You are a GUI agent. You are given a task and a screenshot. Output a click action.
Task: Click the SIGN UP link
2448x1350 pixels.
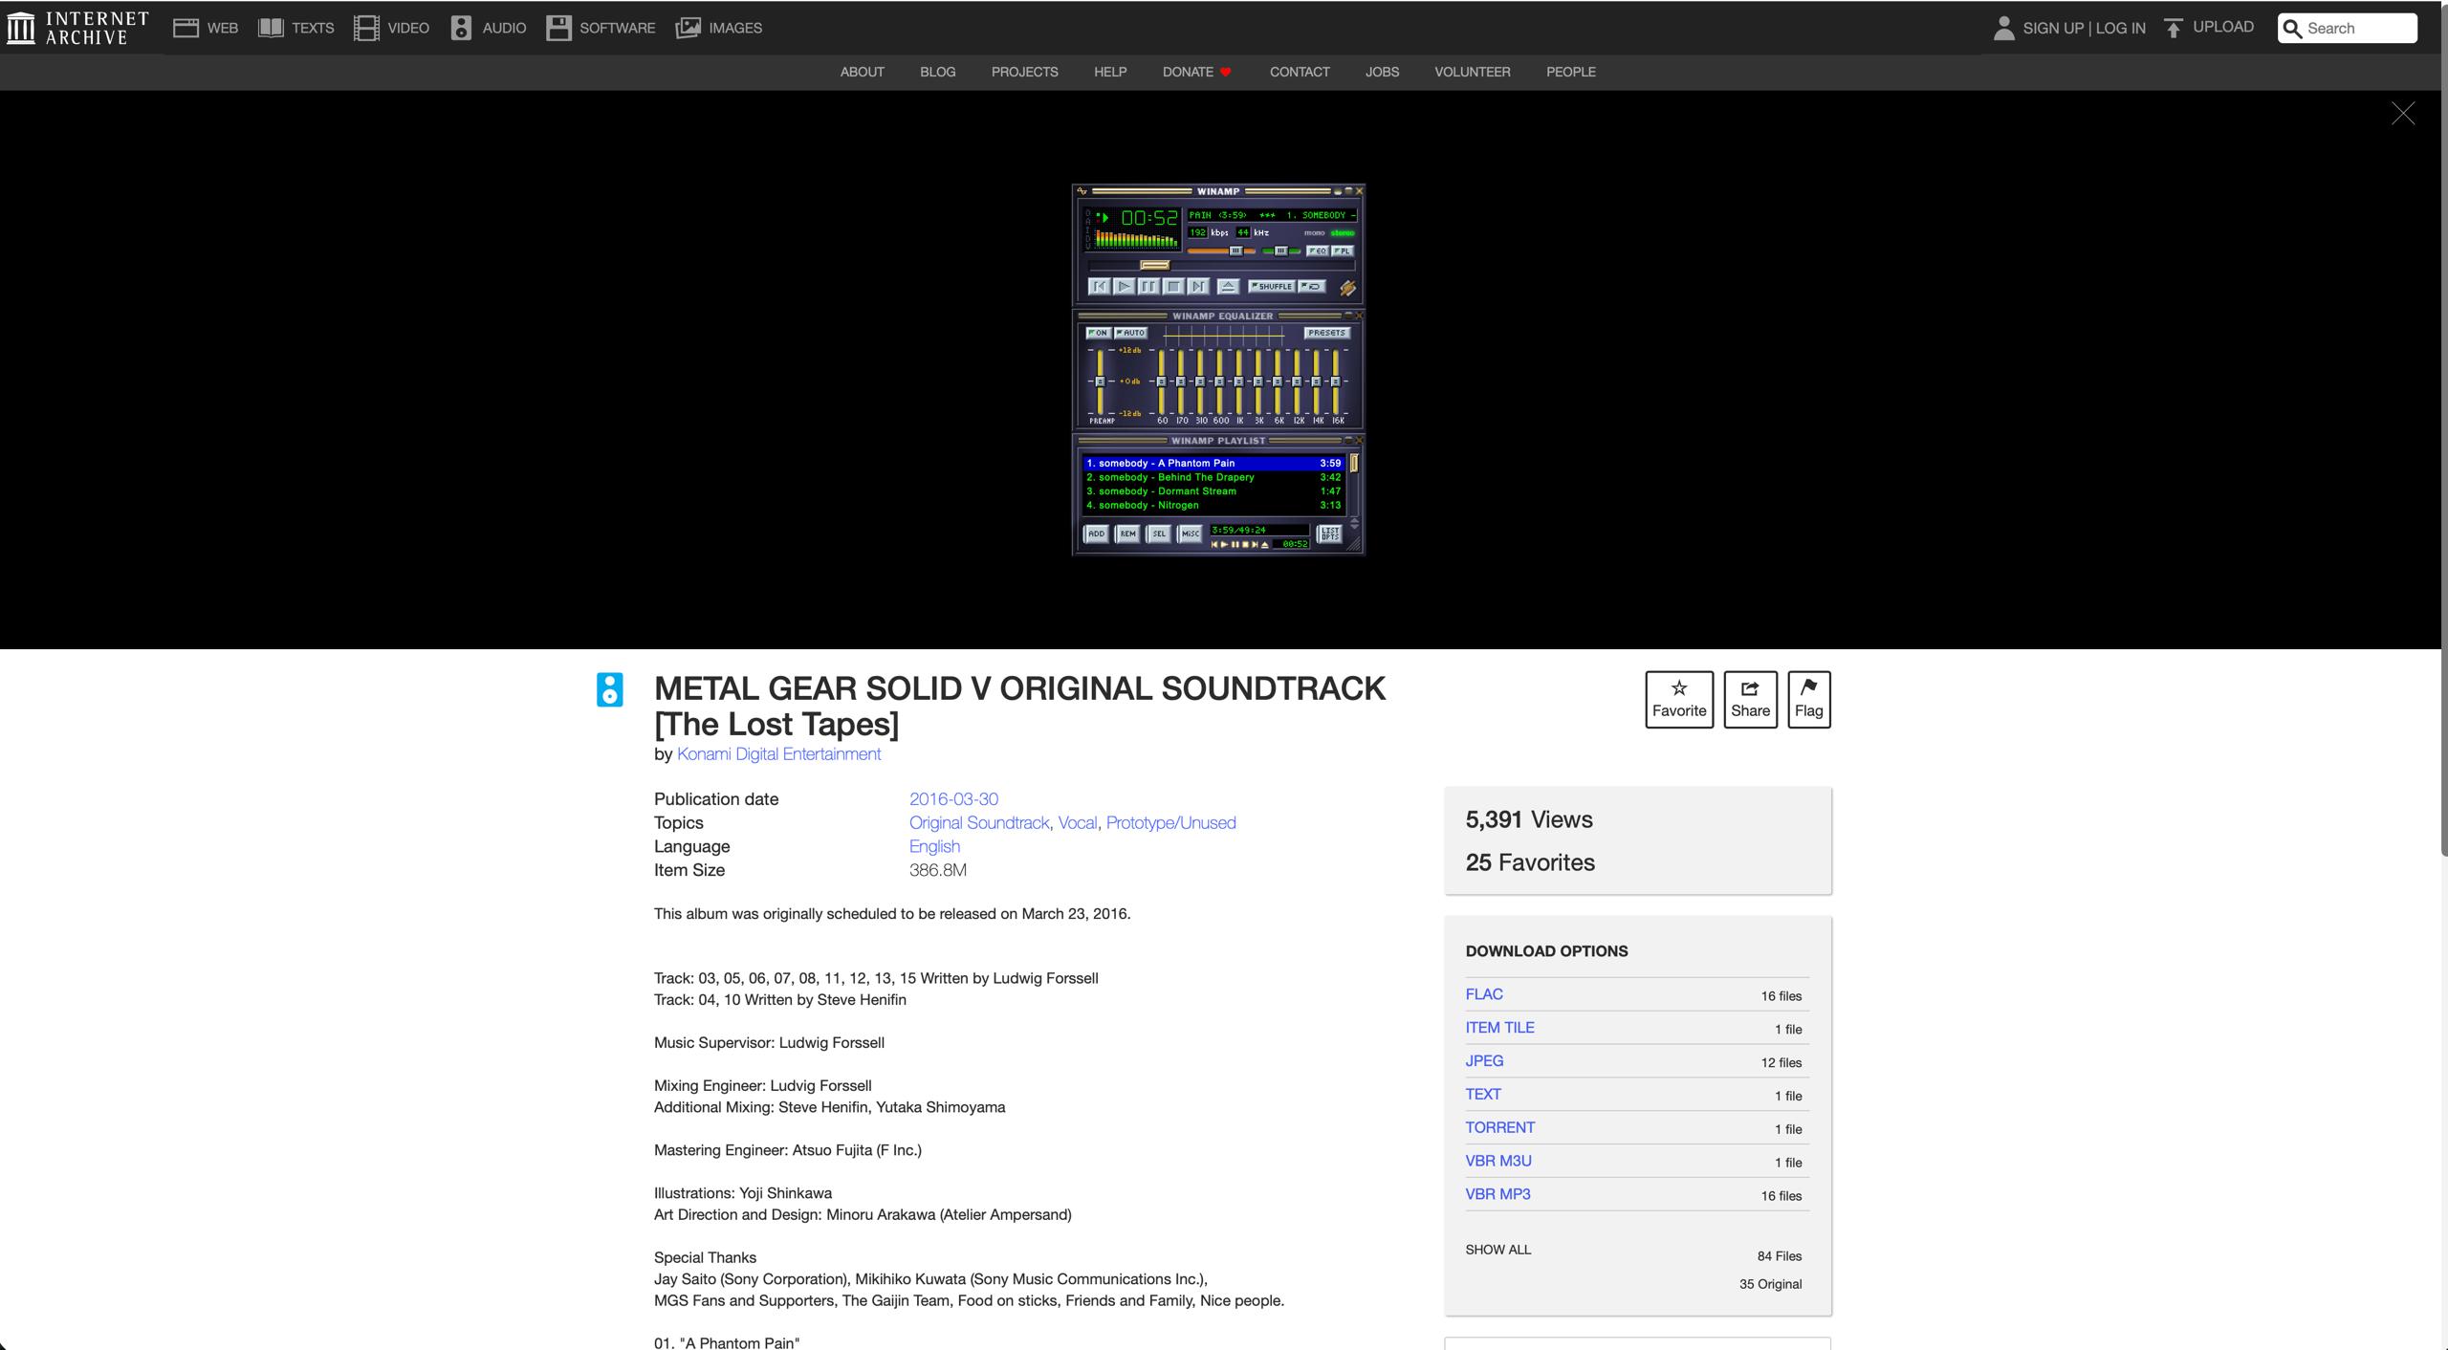2053,28
